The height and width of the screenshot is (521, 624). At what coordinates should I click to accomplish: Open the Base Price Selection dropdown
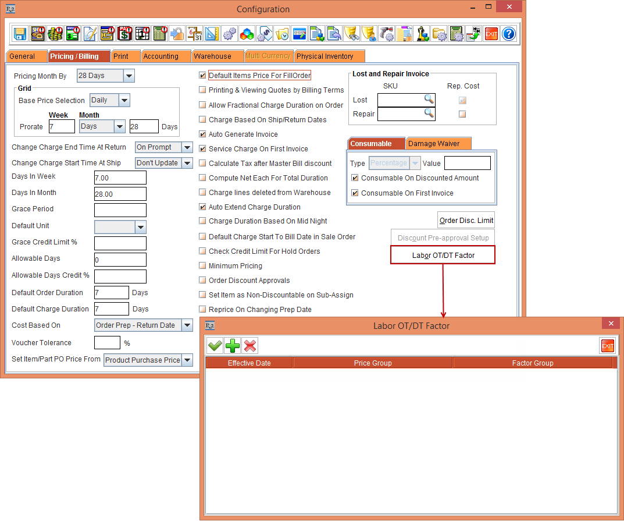click(x=124, y=100)
